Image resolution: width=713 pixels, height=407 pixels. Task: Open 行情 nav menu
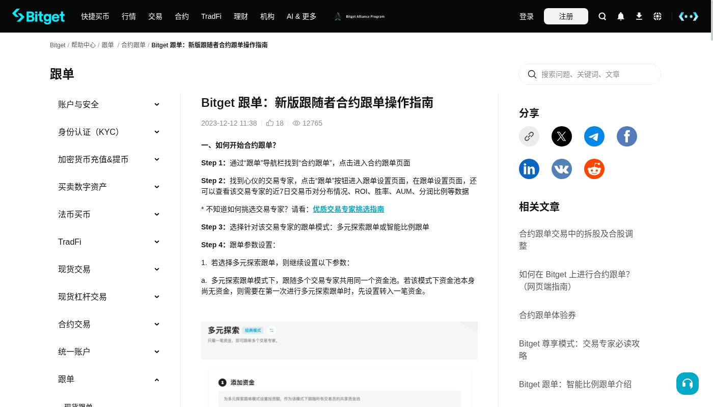129,16
